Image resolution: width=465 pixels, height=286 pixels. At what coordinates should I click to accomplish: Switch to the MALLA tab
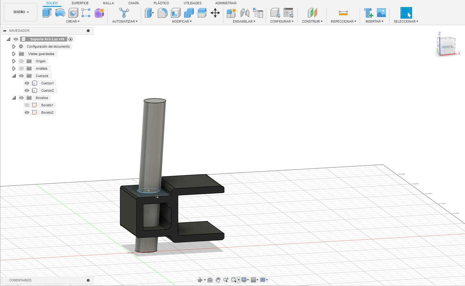pos(109,3)
